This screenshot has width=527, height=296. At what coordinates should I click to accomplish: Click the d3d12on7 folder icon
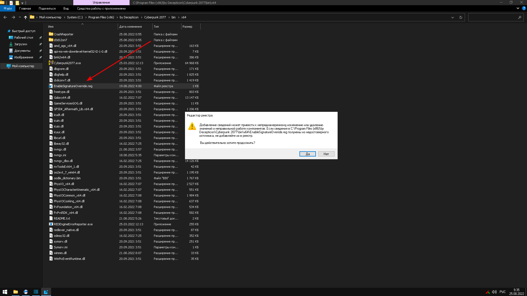[51, 40]
